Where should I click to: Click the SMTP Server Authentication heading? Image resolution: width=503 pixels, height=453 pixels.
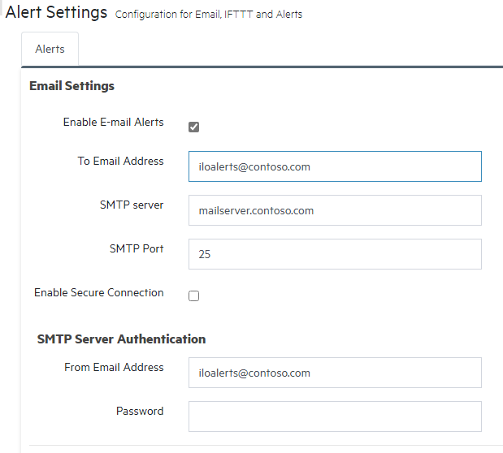pyautogui.click(x=121, y=339)
